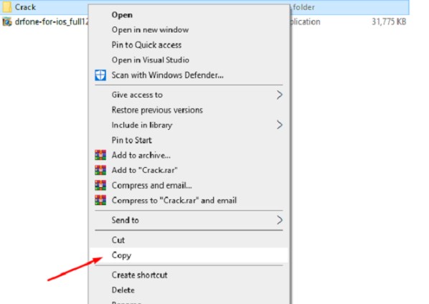Expand the Include in library submenu arrow
Image resolution: width=429 pixels, height=304 pixels.
pos(279,125)
